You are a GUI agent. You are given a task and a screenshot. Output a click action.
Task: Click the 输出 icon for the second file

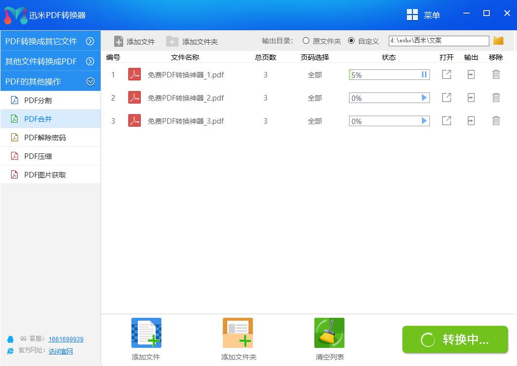(471, 97)
